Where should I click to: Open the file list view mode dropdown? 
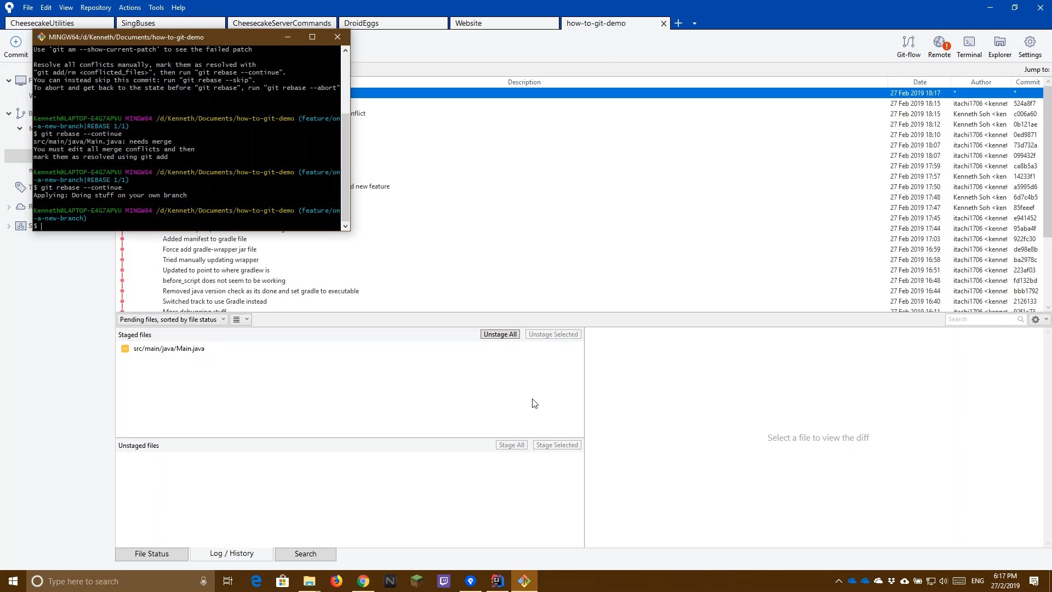241,320
